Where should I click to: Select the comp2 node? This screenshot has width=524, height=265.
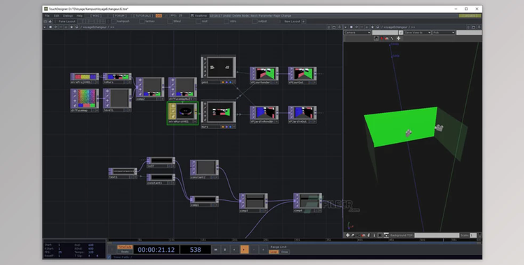150,89
